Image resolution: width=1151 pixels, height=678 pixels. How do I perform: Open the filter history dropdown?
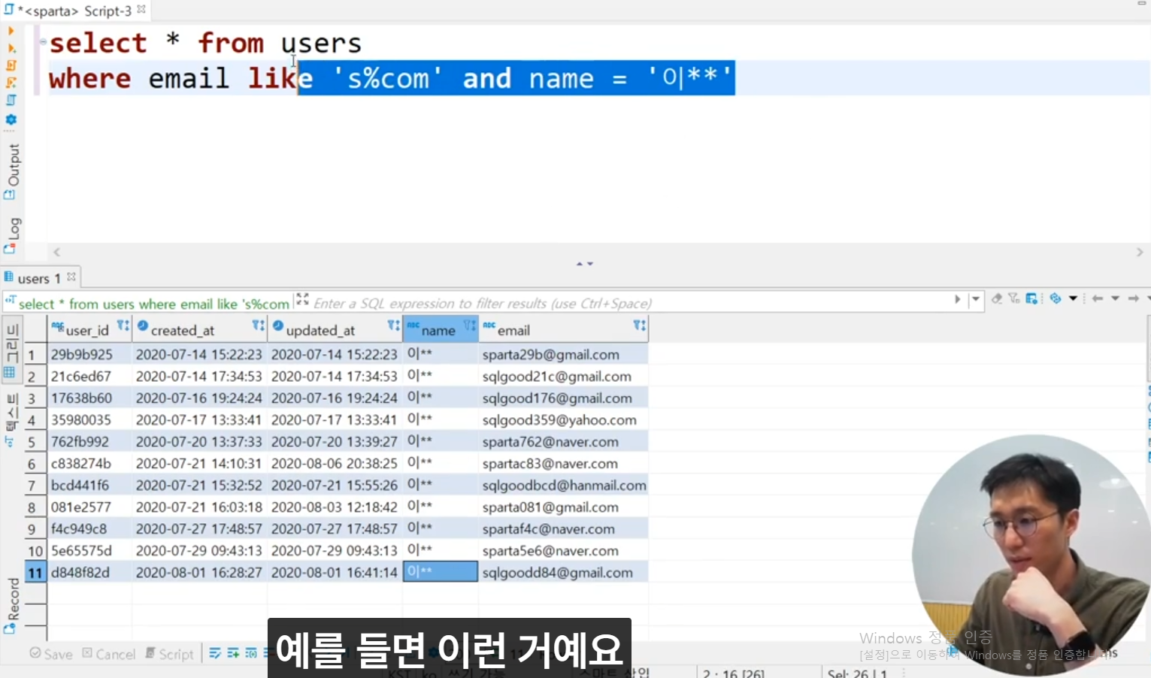(x=976, y=299)
